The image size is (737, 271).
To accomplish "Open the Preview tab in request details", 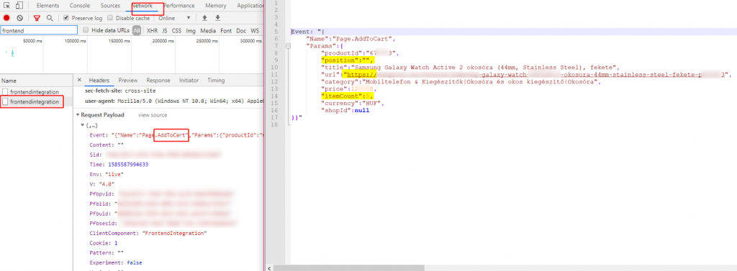I will click(128, 81).
